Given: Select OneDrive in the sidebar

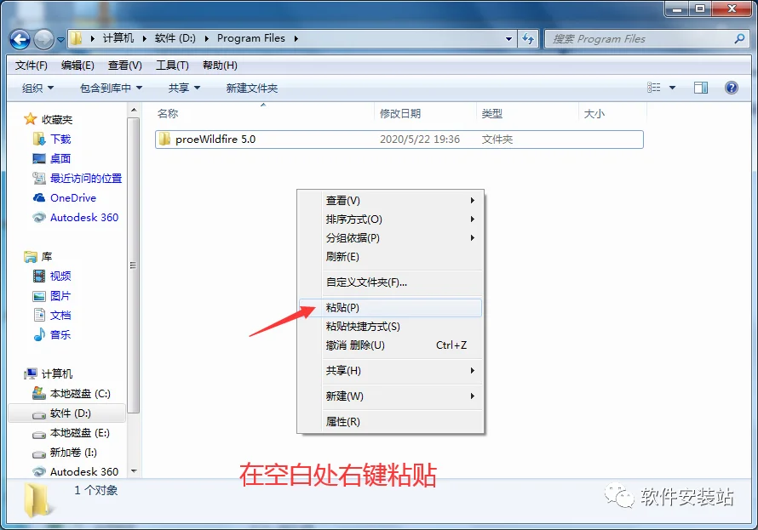Looking at the screenshot, I should 73,198.
